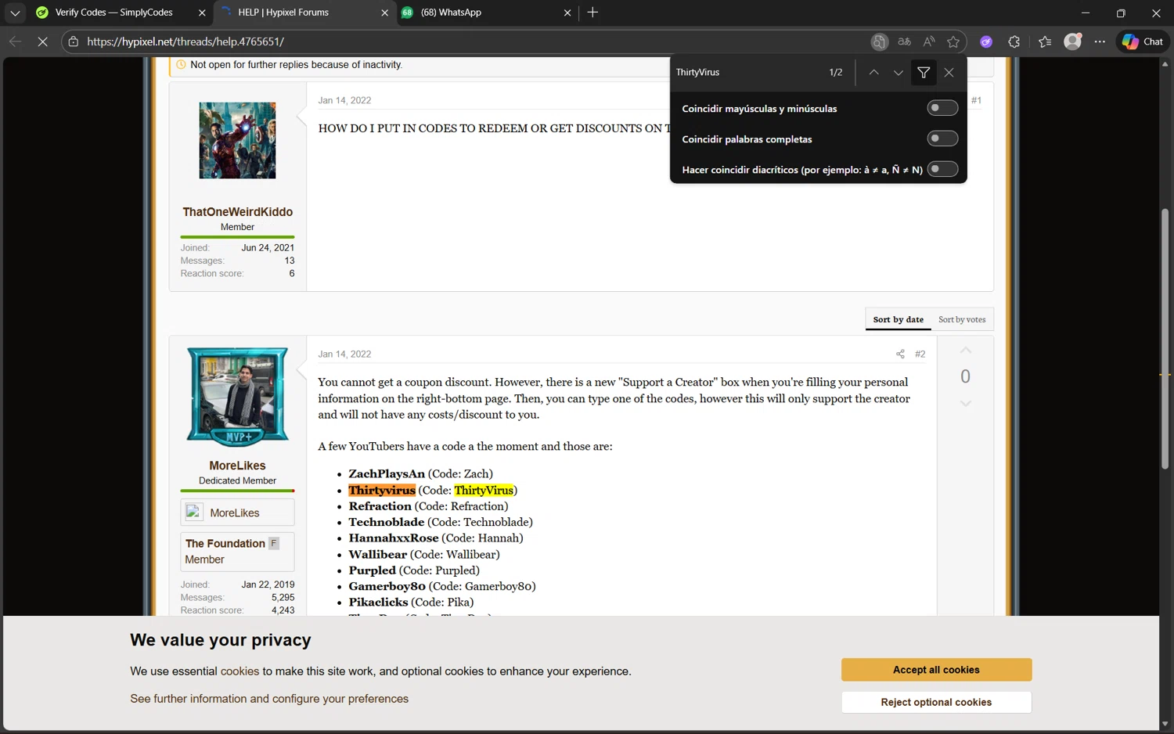Open the cookies link in privacy notice
The height and width of the screenshot is (734, 1174).
coord(239,671)
